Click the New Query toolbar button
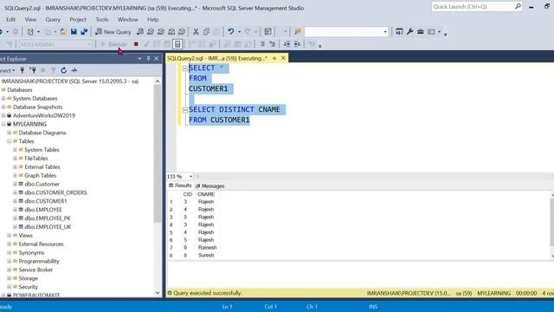 pos(113,32)
